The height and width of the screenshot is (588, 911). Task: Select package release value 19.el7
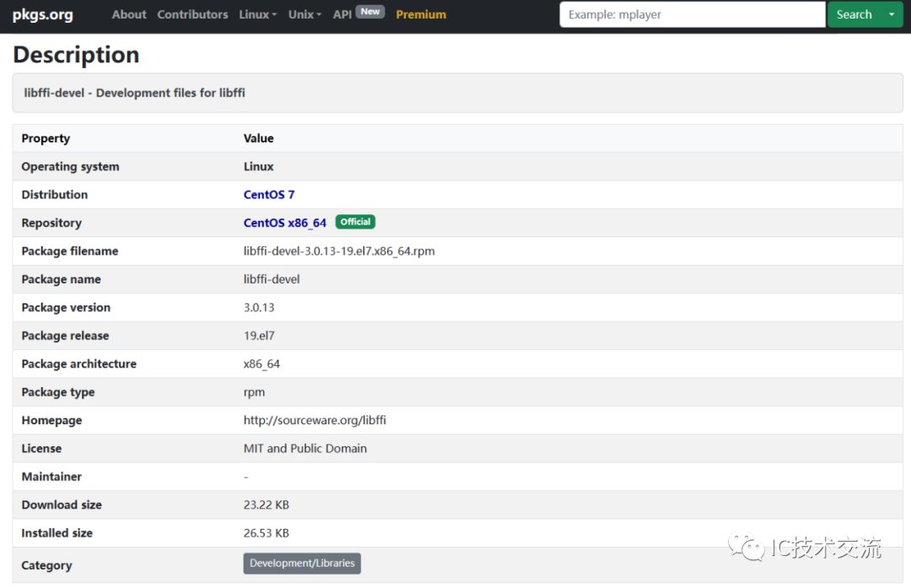259,336
